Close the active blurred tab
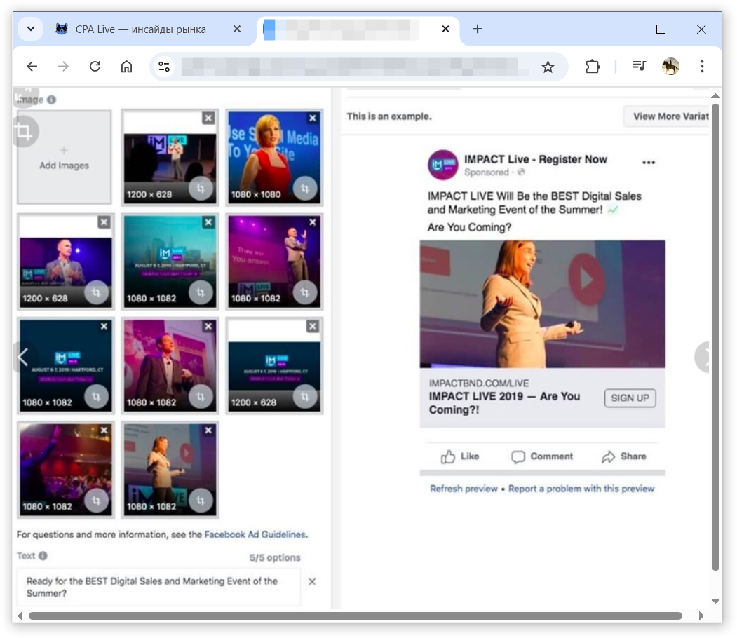This screenshot has width=737, height=638. click(x=445, y=29)
